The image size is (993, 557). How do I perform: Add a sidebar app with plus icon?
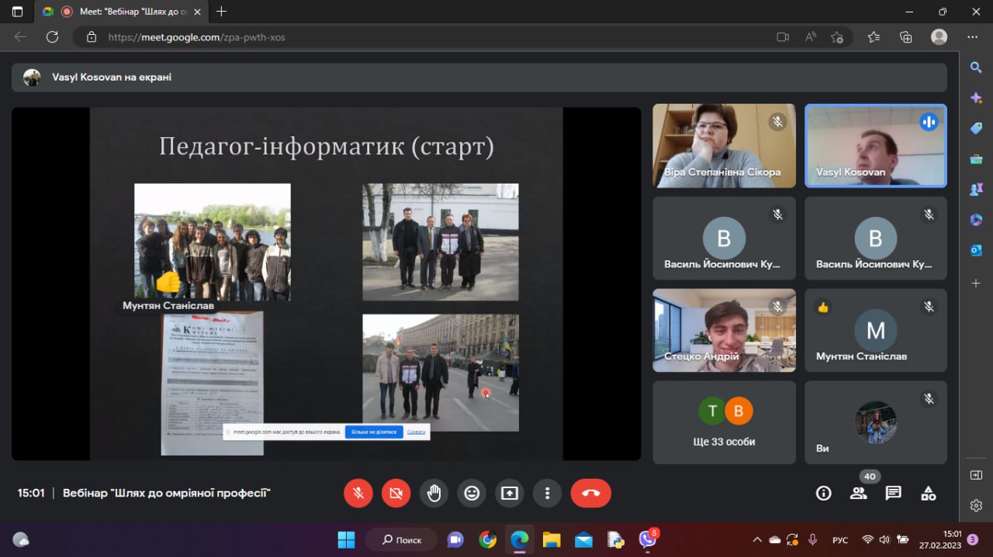coord(976,284)
